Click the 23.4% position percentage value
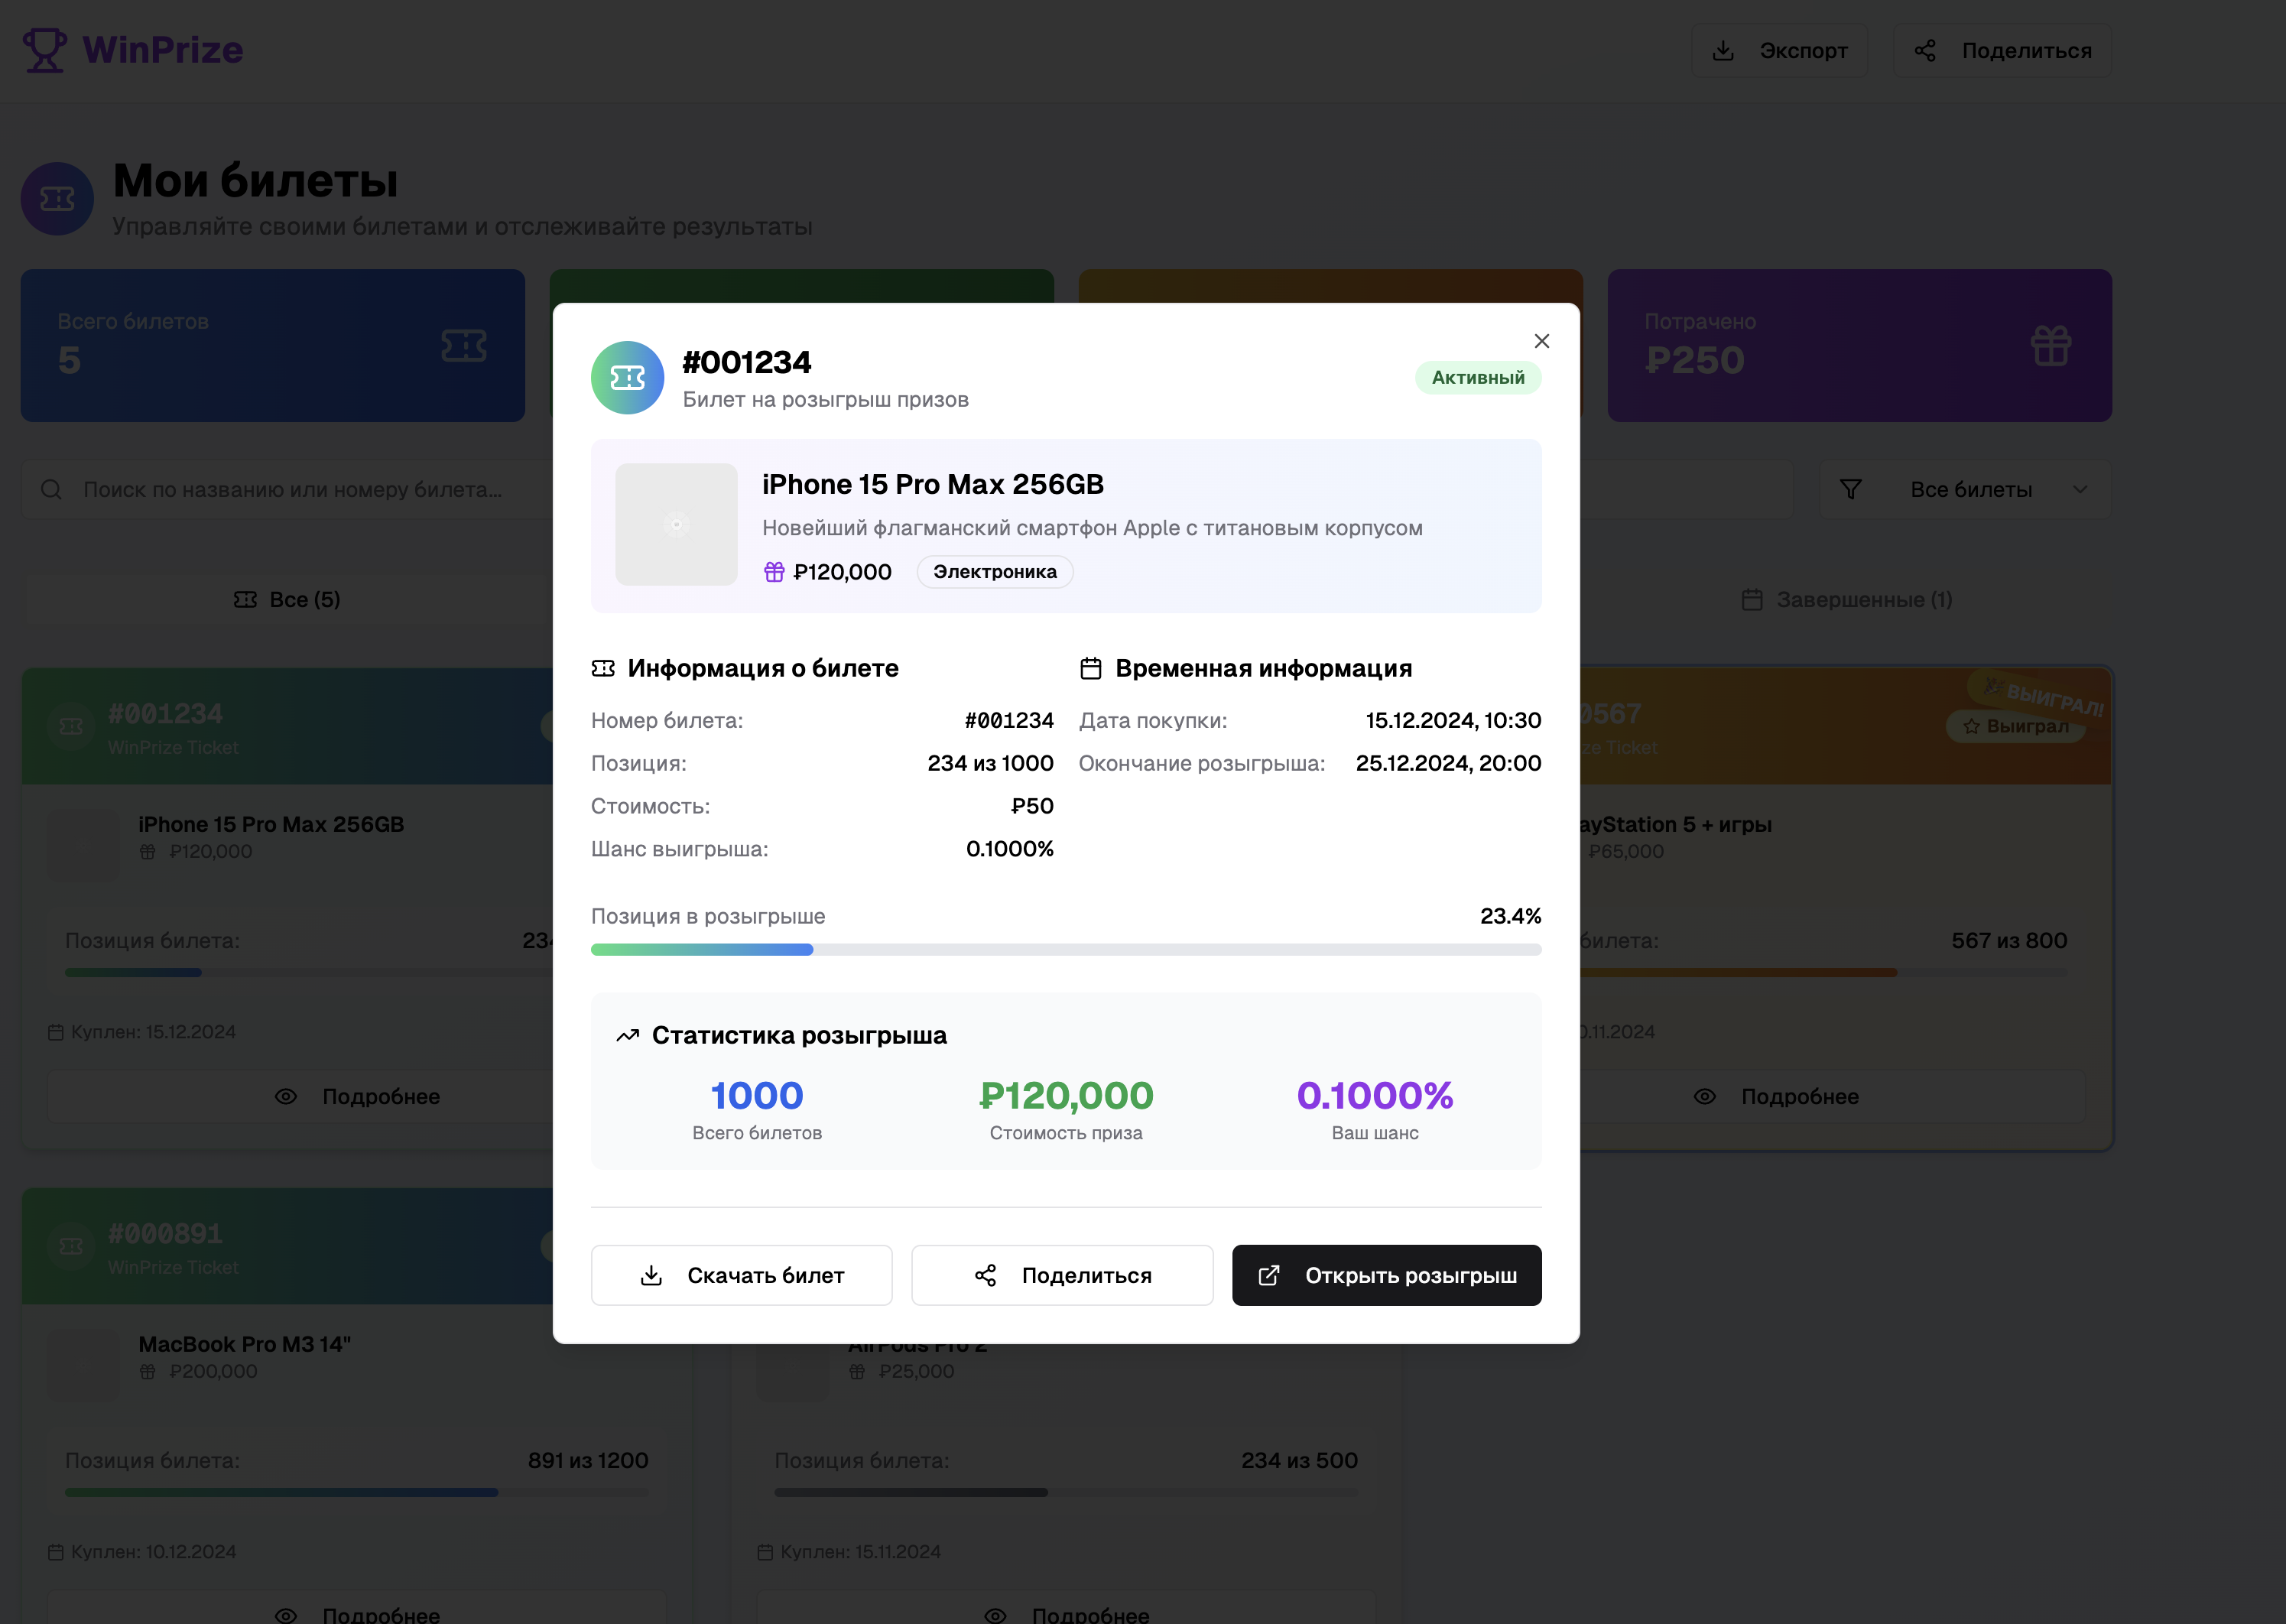The width and height of the screenshot is (2286, 1624). [x=1510, y=916]
